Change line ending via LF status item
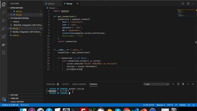Viewport: 197px width, 111px height. (x=176, y=105)
